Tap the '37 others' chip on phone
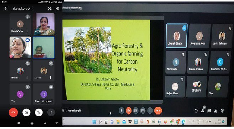 (x=47, y=101)
